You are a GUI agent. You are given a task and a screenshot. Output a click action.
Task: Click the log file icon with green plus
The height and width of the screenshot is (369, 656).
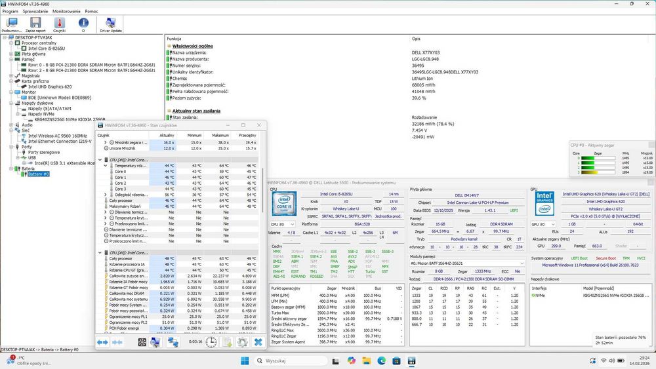(227, 342)
